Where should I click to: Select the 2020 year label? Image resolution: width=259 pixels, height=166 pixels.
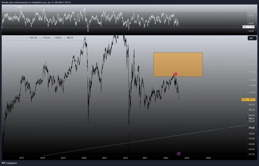click(84, 158)
